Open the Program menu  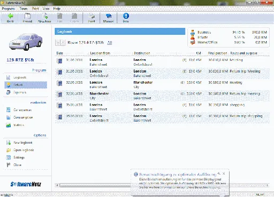coord(8,9)
